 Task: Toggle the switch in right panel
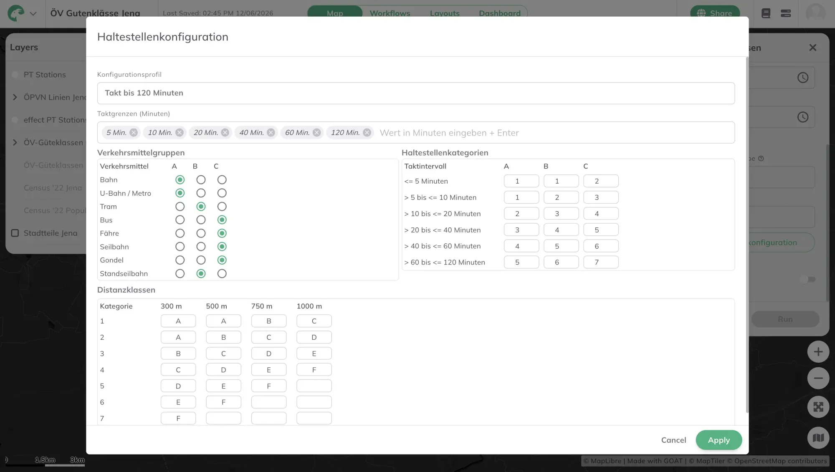click(808, 280)
